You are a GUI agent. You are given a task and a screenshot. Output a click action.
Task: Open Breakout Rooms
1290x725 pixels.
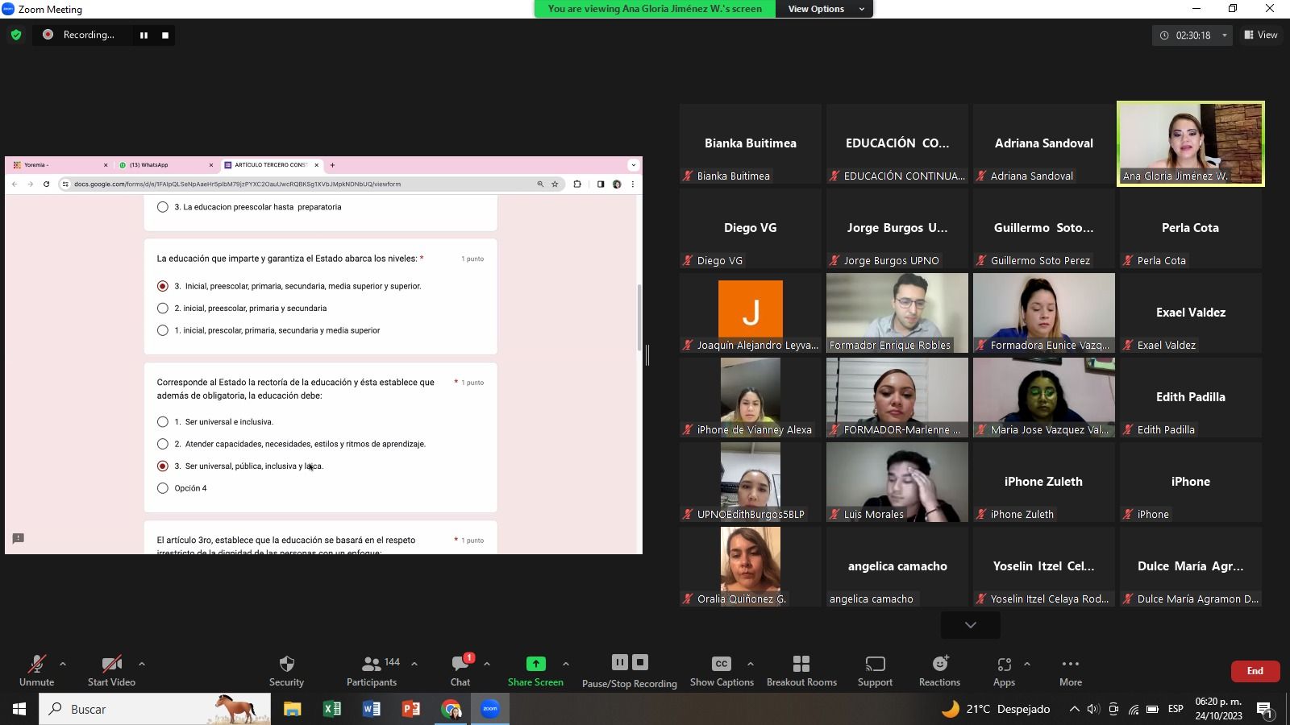pyautogui.click(x=801, y=664)
